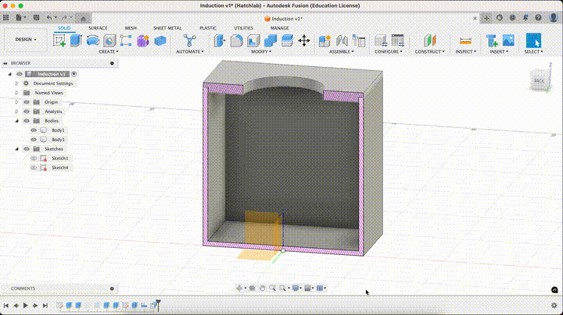Switch to the MANAGE tab
Image resolution: width=563 pixels, height=315 pixels.
279,28
